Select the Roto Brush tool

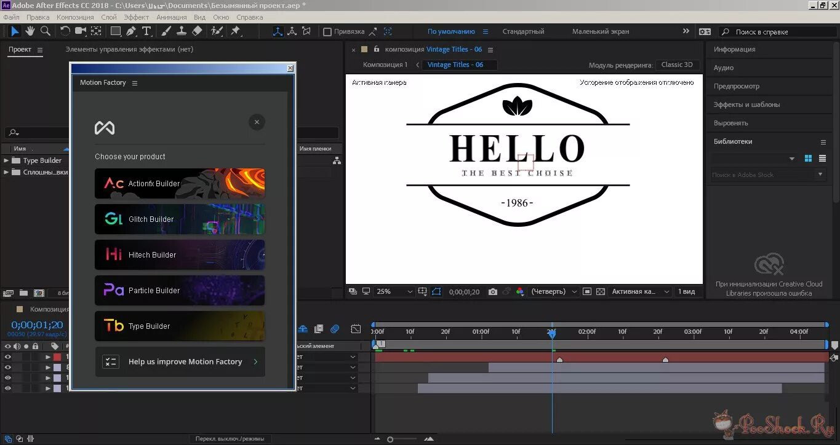pyautogui.click(x=217, y=31)
